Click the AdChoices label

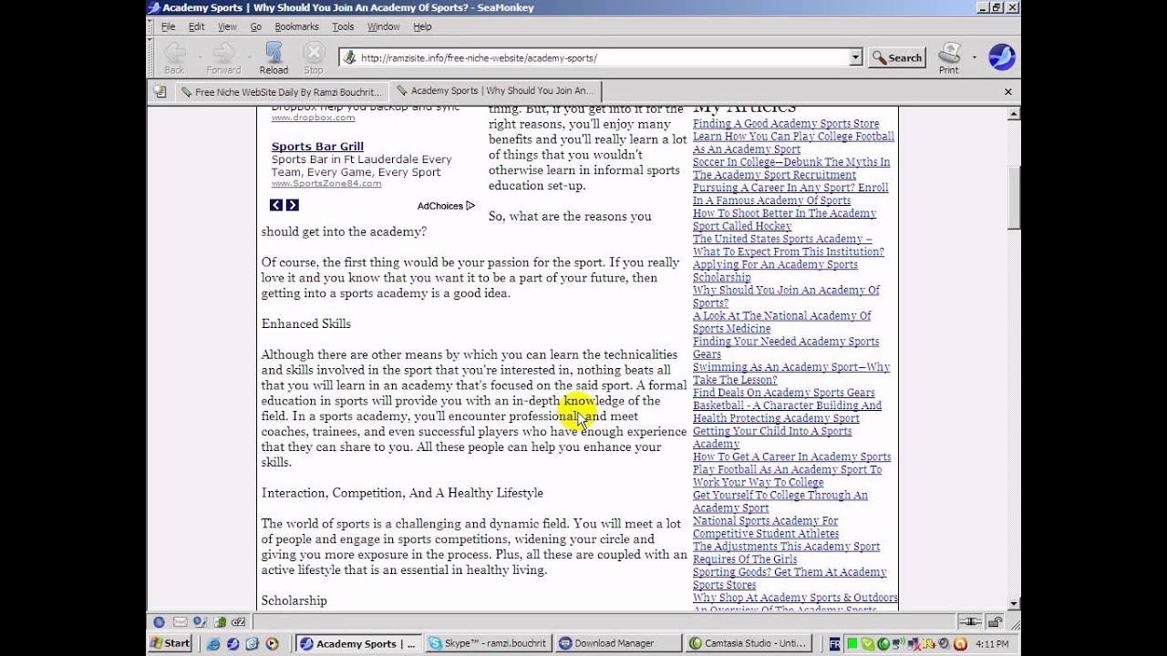440,206
